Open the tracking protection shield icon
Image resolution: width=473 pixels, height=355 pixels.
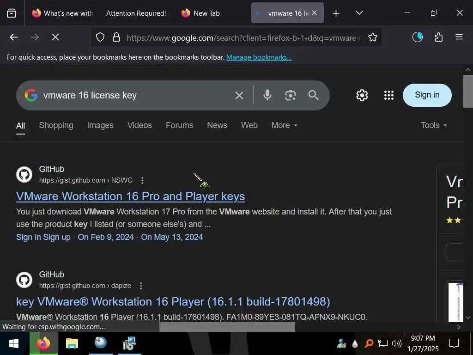[100, 37]
